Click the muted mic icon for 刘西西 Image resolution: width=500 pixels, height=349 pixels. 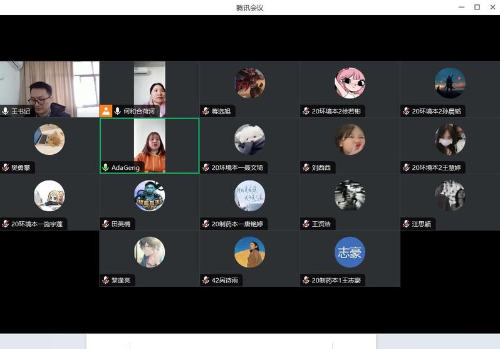coord(306,167)
